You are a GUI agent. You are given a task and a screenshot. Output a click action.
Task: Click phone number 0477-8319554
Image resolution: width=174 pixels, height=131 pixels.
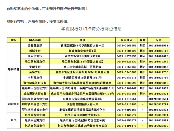pos(127,99)
